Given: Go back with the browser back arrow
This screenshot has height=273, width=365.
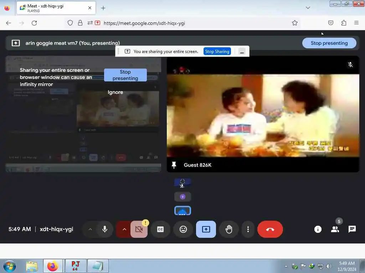Looking at the screenshot, I should 9,23.
